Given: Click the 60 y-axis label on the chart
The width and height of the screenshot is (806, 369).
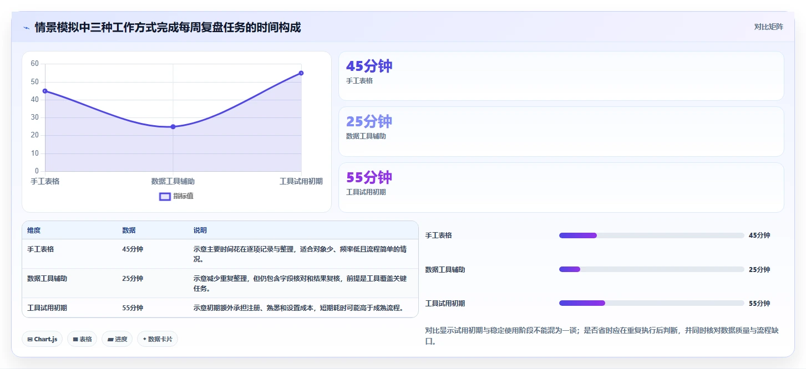Looking at the screenshot, I should coord(34,64).
